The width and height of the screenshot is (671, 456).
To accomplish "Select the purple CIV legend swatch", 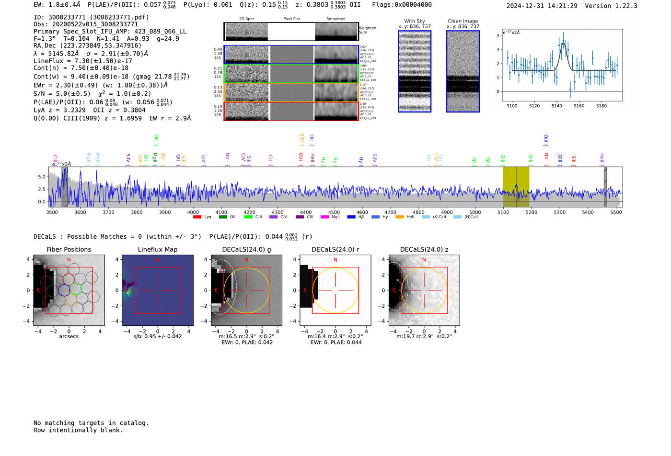I will tap(273, 217).
